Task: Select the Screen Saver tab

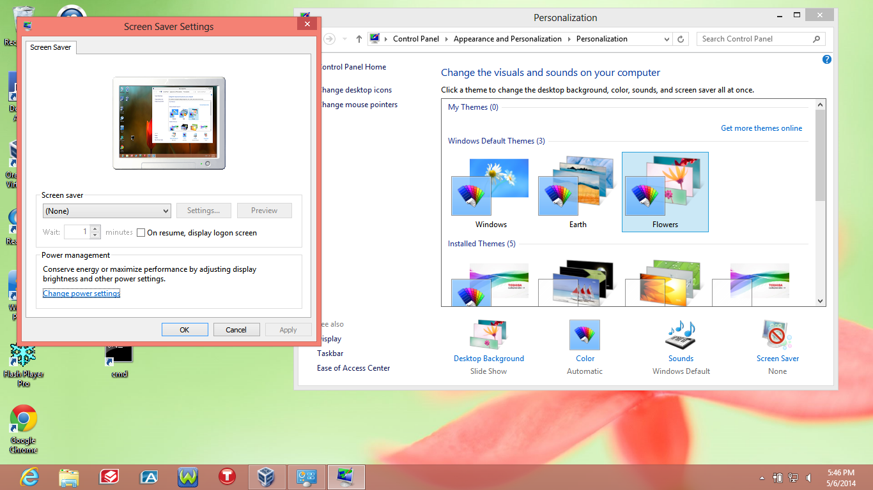Action: [50, 47]
